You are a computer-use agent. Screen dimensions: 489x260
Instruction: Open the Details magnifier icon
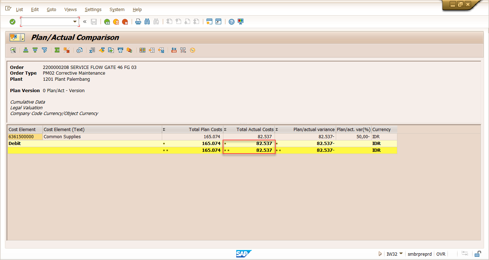(x=13, y=50)
